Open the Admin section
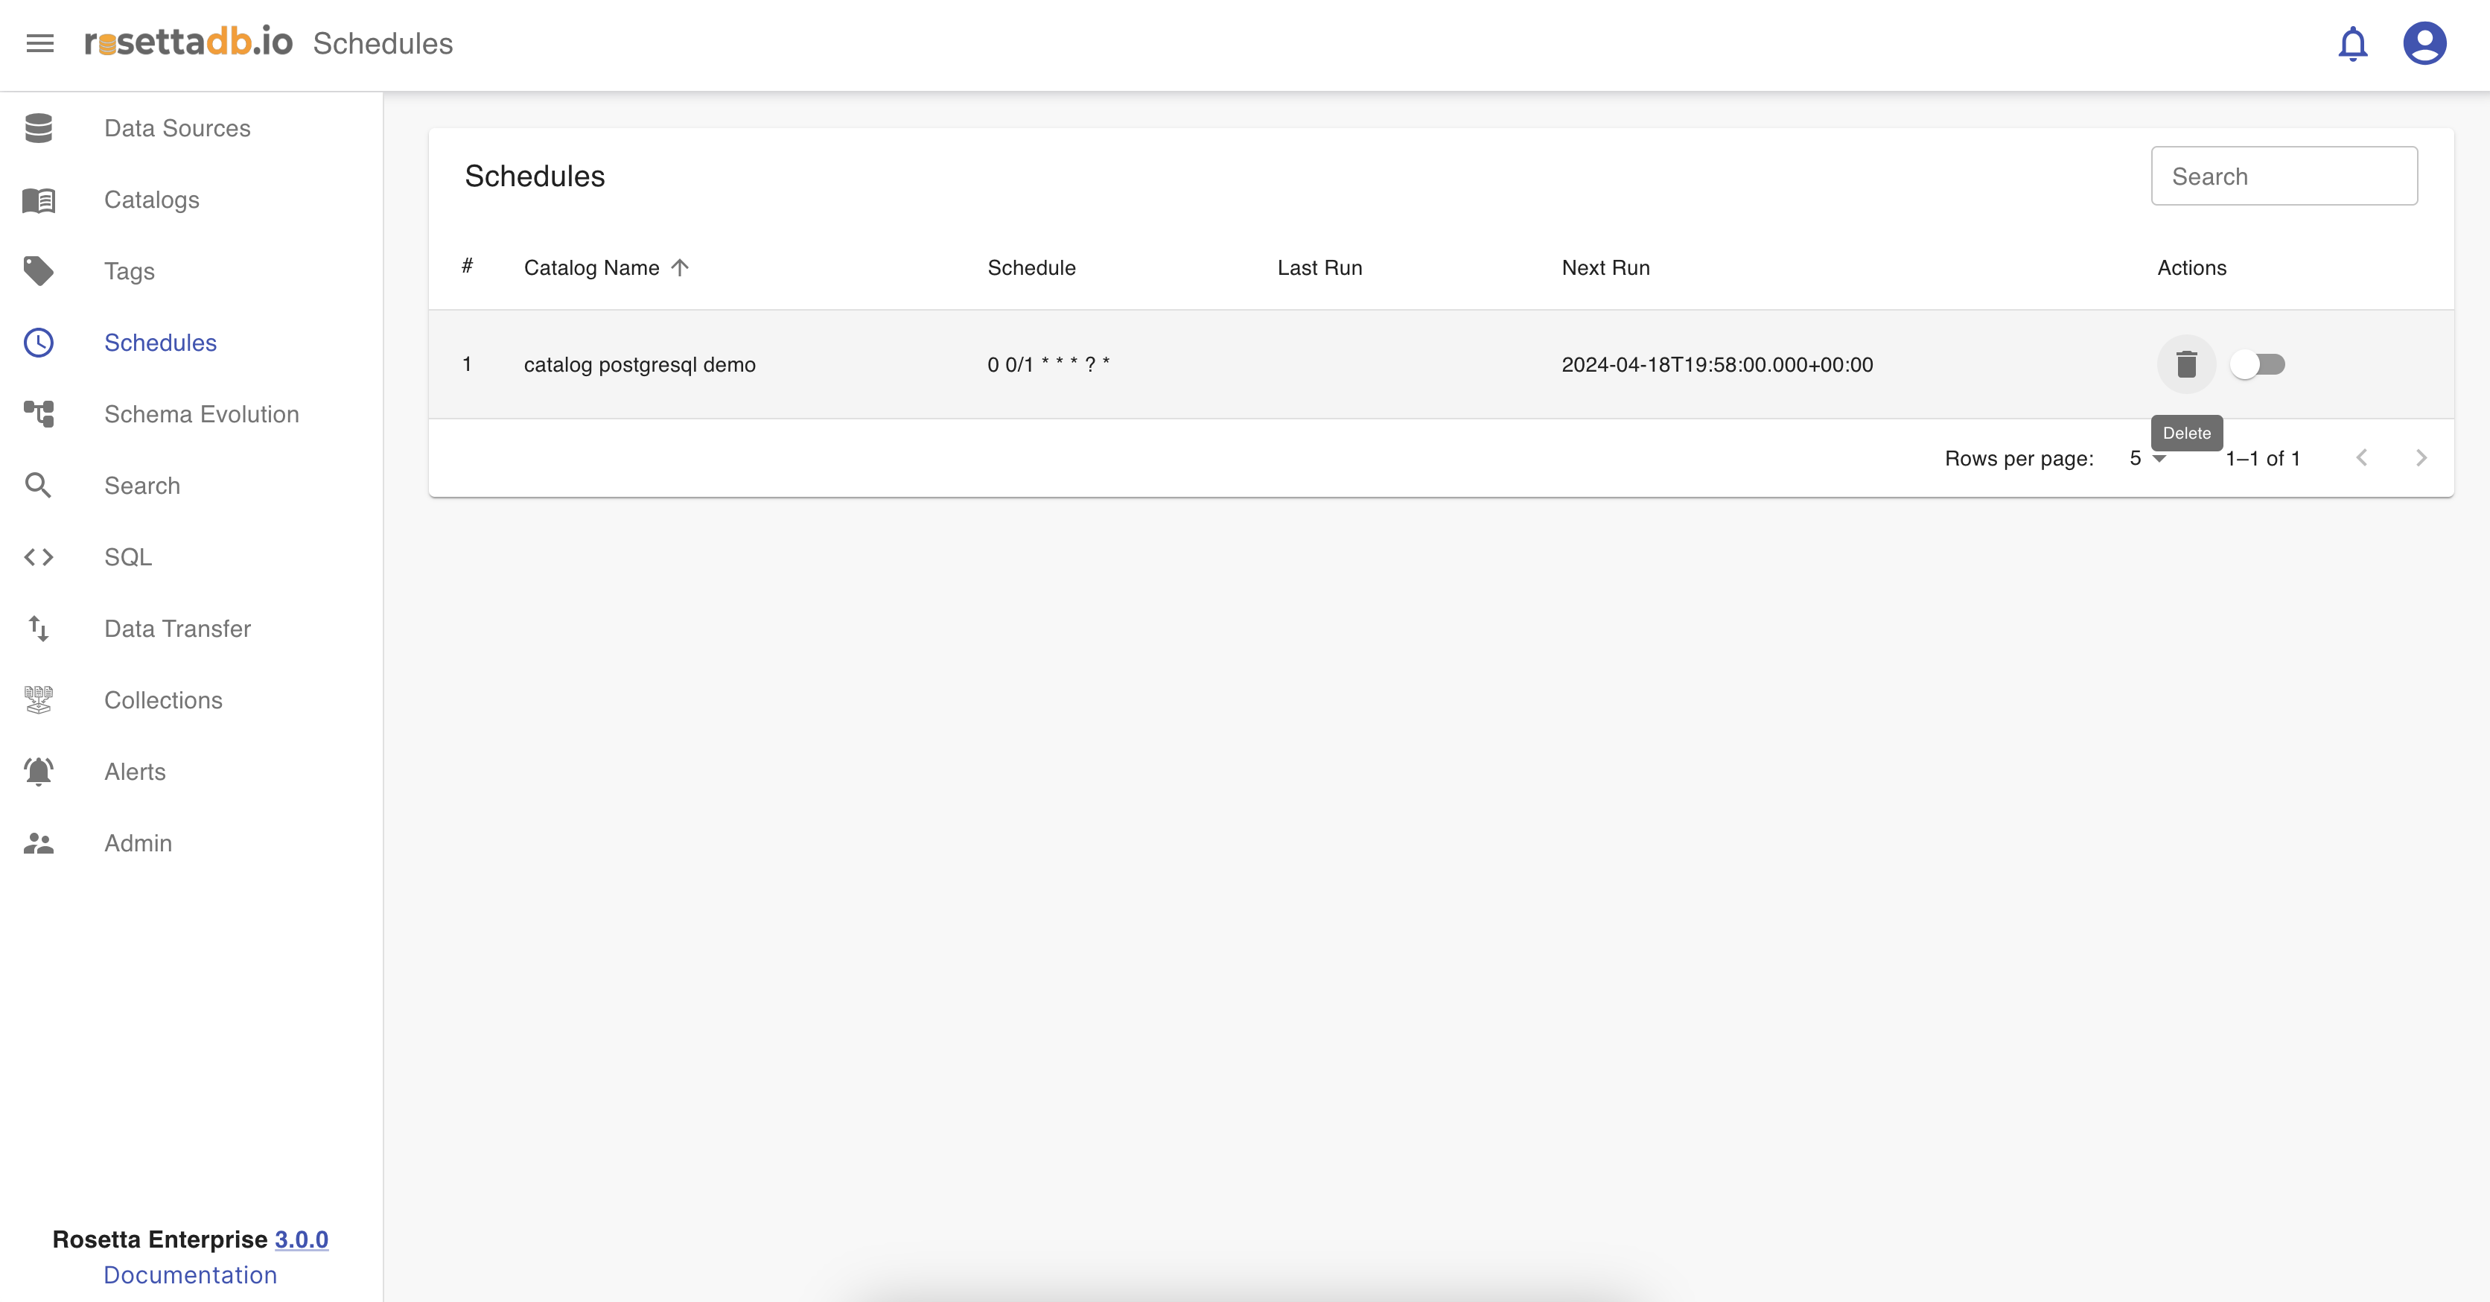The height and width of the screenshot is (1302, 2490). tap(138, 843)
